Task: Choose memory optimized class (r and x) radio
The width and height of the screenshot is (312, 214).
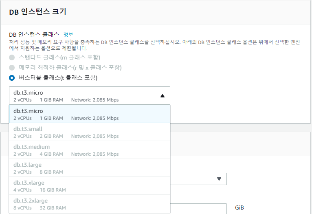Action: coord(12,68)
